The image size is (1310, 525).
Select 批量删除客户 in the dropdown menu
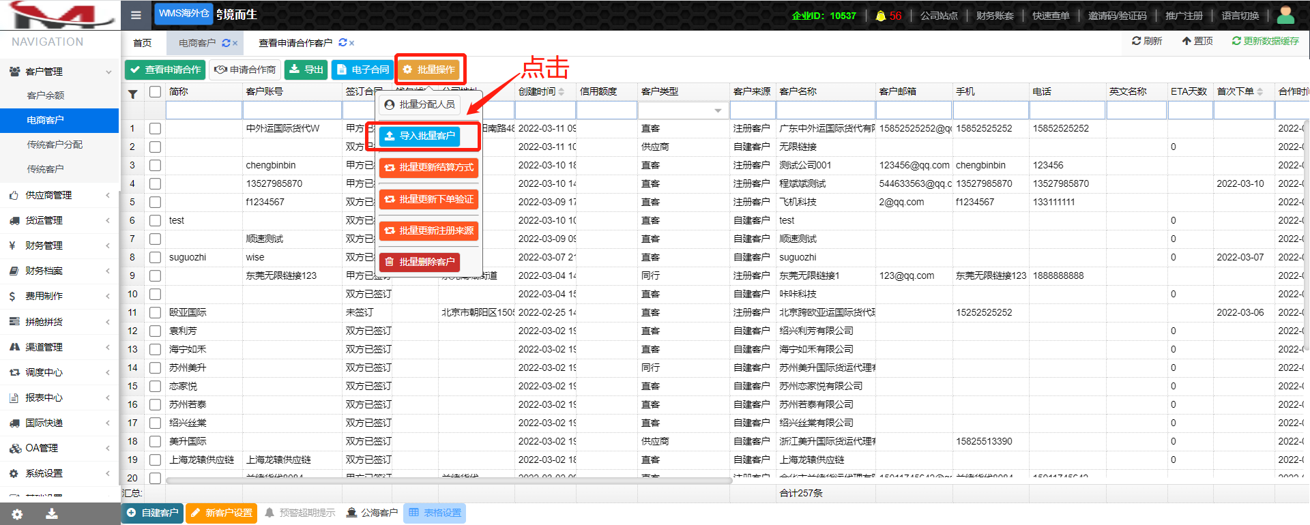click(x=420, y=262)
